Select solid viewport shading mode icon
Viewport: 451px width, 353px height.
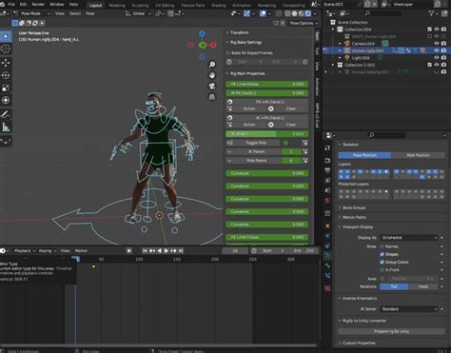(295, 13)
